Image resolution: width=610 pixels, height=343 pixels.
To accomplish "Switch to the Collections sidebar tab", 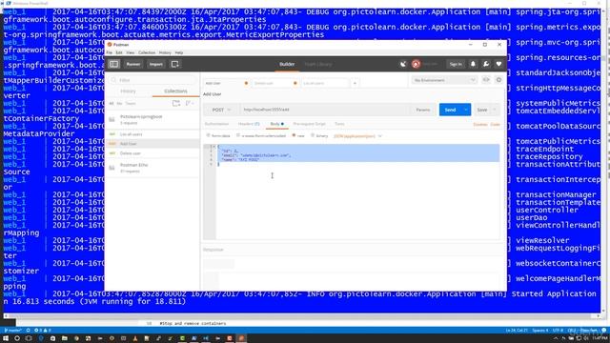I will tap(175, 91).
